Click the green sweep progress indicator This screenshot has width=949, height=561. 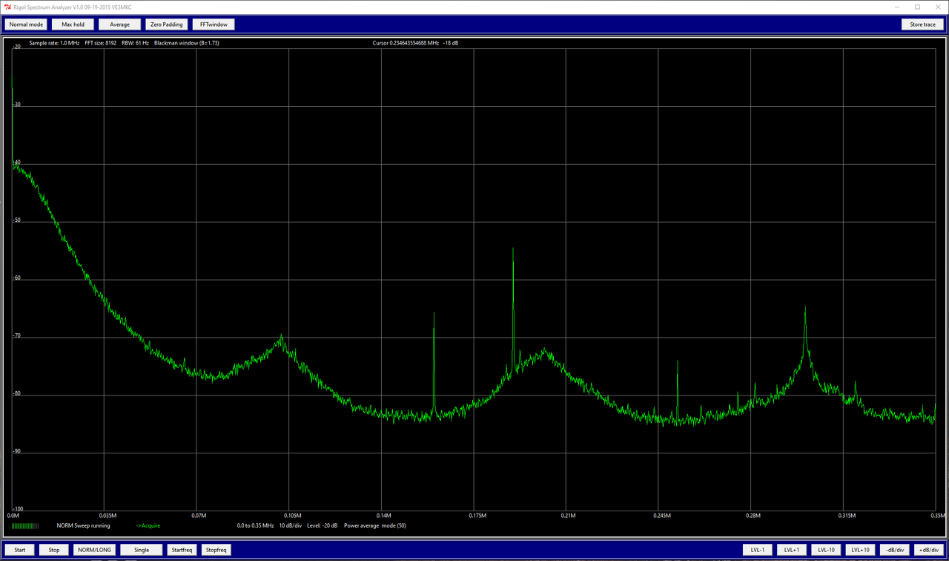24,526
